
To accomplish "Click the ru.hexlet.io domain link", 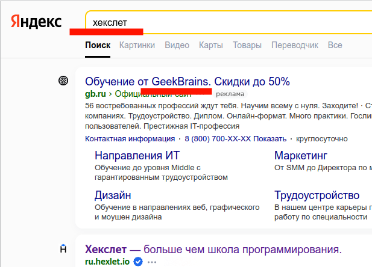I will click(107, 262).
